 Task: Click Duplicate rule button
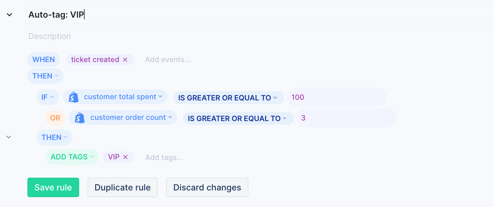click(x=123, y=187)
